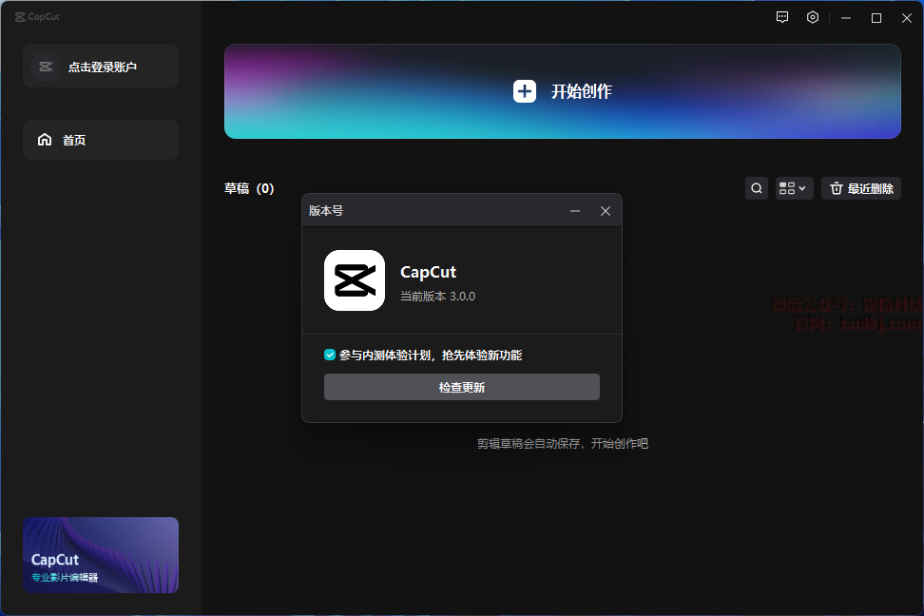
Task: Click the CapCut name text in version dialog
Action: 429,272
